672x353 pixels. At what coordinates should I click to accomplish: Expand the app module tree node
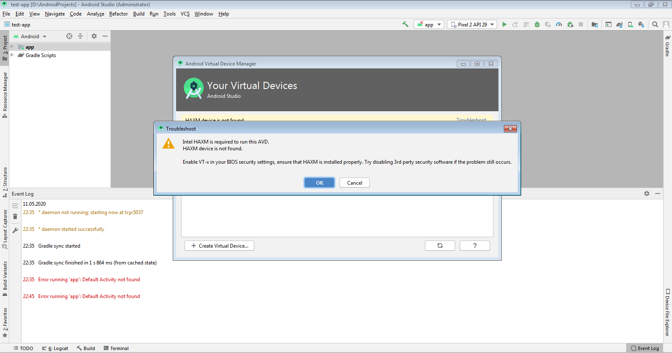[13, 47]
